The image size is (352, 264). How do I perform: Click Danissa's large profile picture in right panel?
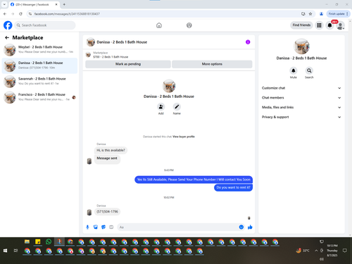point(301,46)
